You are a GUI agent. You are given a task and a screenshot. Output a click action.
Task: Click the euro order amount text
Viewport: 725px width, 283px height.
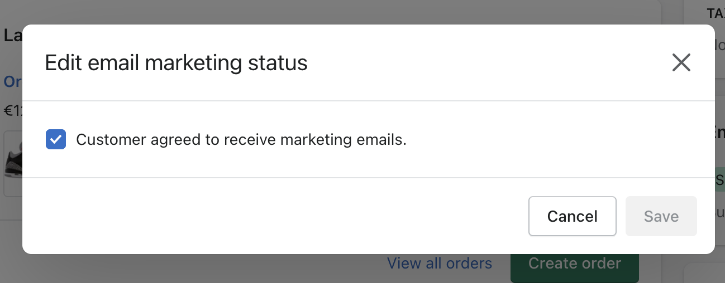(12, 111)
